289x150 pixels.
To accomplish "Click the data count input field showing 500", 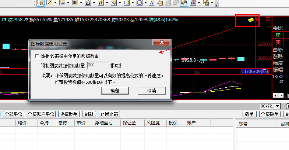I will 97,66.
